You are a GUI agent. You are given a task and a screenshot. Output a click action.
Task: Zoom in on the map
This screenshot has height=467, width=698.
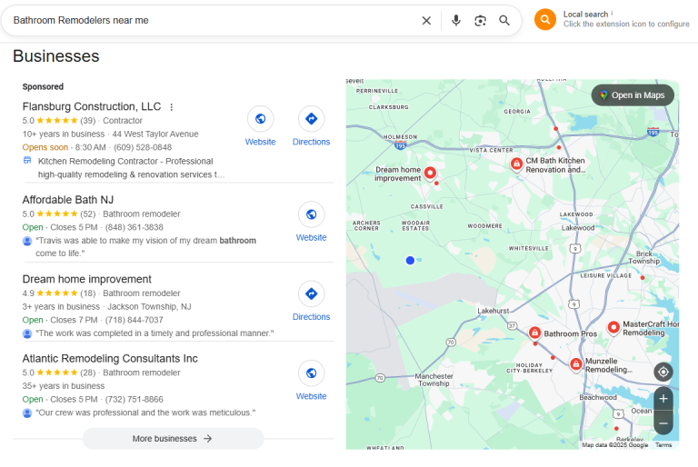click(x=663, y=399)
